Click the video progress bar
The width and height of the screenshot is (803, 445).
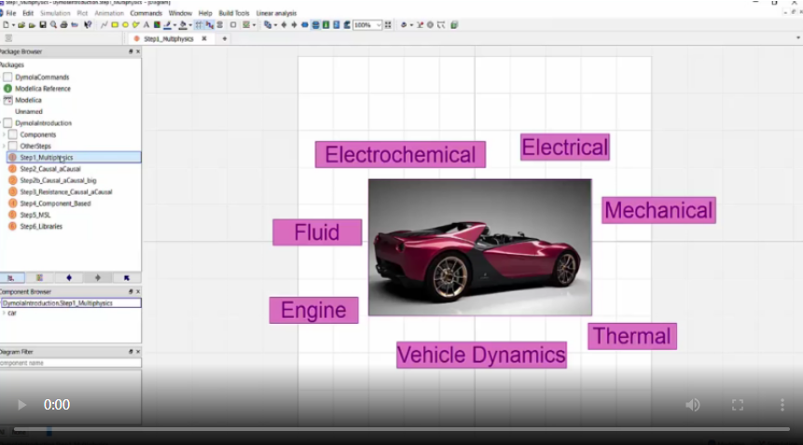click(401, 429)
